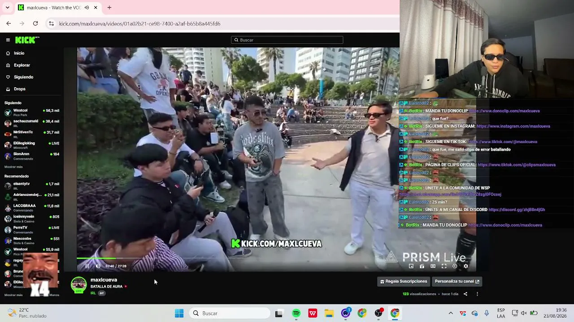Click maxlcueva's live avatar
This screenshot has height=322, width=574.
79,285
